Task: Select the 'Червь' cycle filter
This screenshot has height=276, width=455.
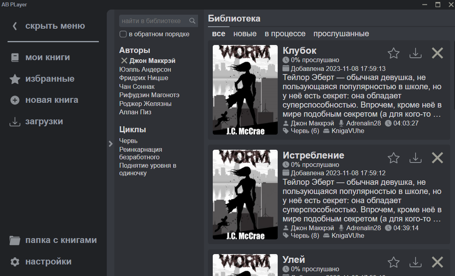Action: [x=128, y=141]
